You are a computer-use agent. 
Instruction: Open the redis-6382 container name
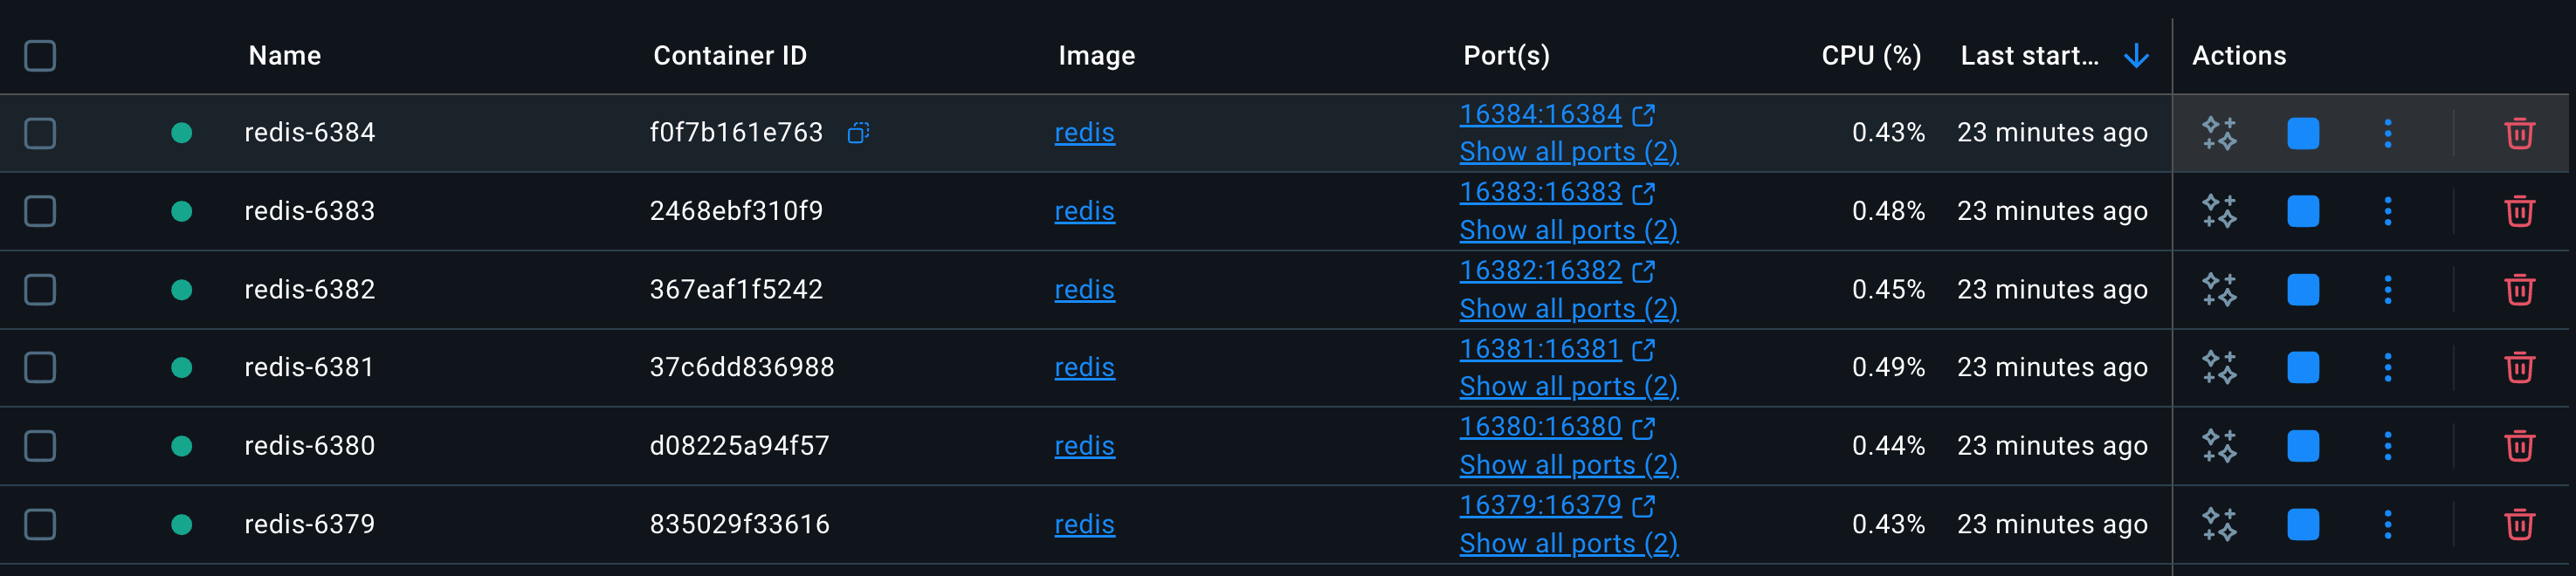pos(309,290)
